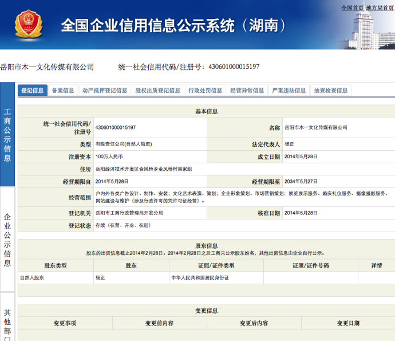Click the 变更事项 column header
Image resolution: width=395 pixels, height=341 pixels.
[65, 323]
